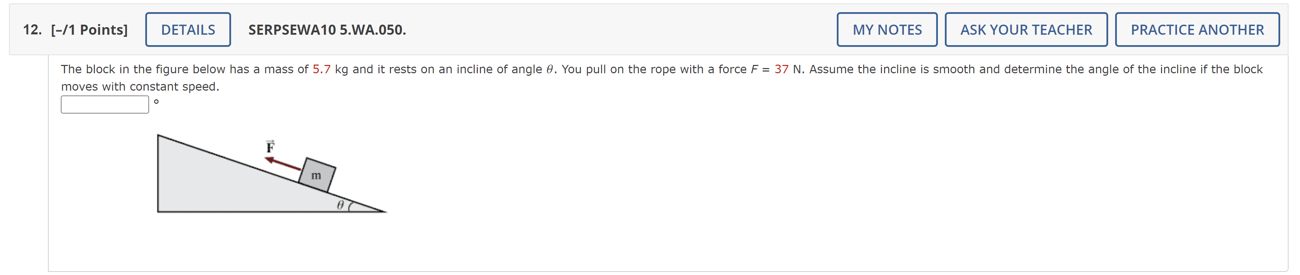Open MY NOTES
Screen dimensions: 1300x275
888,29
